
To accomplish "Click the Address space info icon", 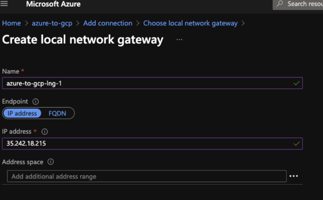I will coord(51,162).
